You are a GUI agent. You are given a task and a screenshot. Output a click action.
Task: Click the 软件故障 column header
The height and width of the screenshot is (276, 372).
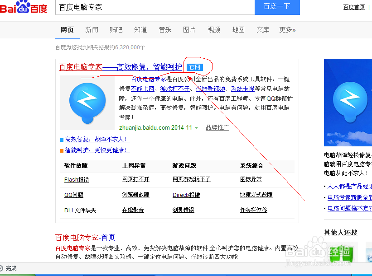[76, 166]
